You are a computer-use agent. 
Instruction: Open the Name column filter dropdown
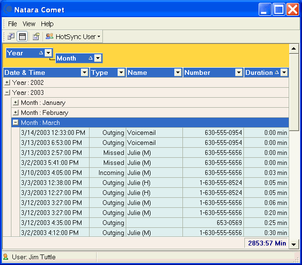tap(178, 73)
